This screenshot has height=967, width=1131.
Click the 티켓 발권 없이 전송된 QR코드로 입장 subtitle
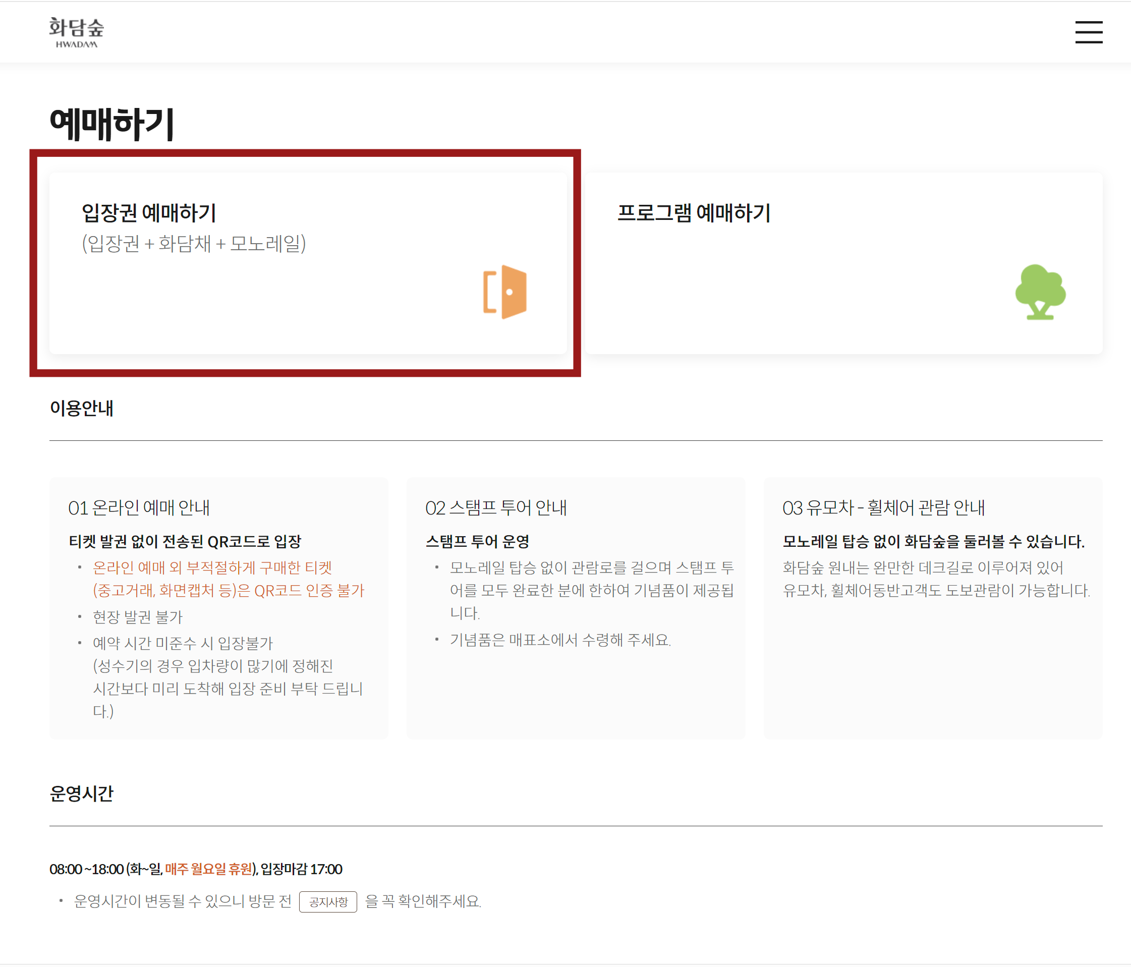tap(185, 541)
